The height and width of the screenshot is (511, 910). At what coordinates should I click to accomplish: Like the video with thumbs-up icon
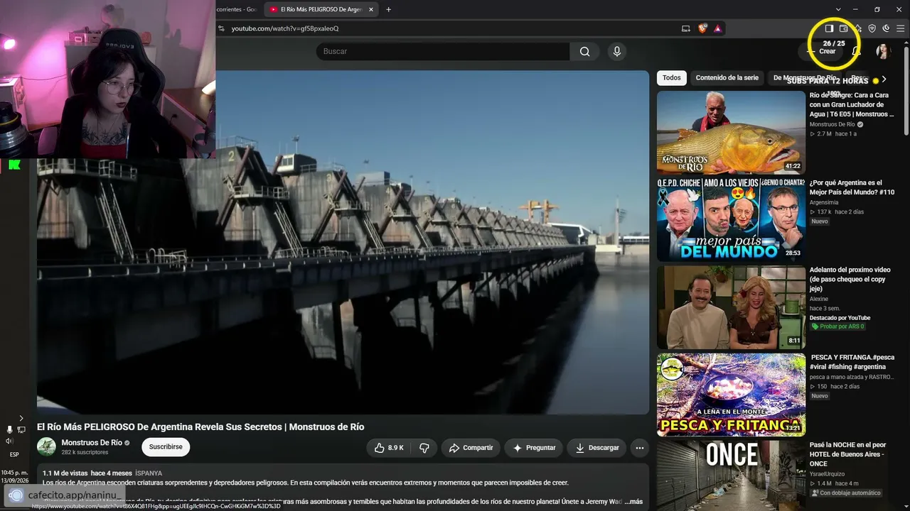pyautogui.click(x=390, y=448)
